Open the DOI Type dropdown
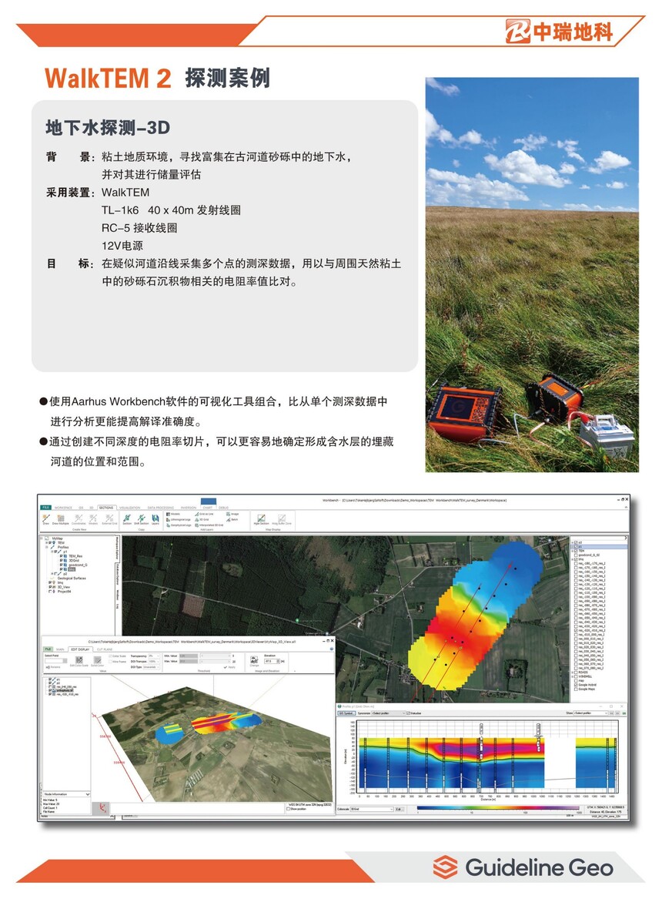662x899 pixels. tap(151, 667)
